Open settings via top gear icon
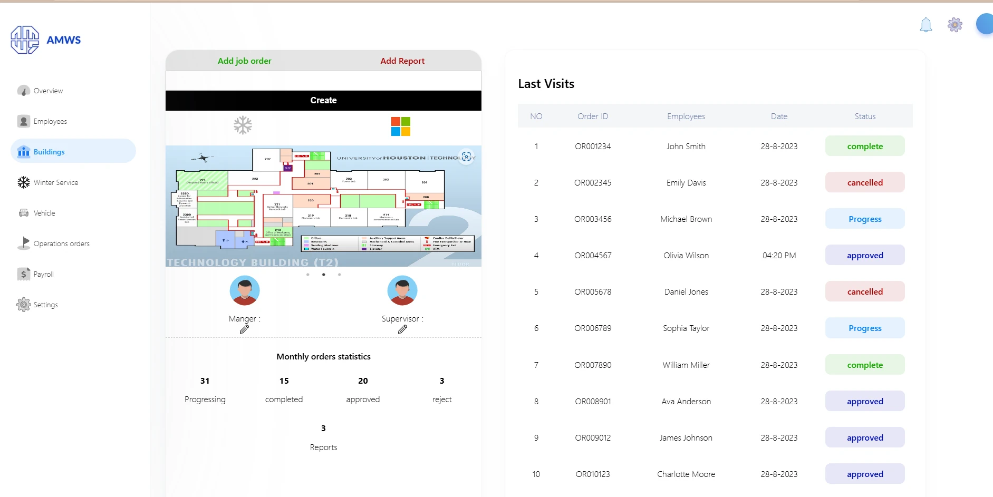This screenshot has height=497, width=993. (x=955, y=25)
